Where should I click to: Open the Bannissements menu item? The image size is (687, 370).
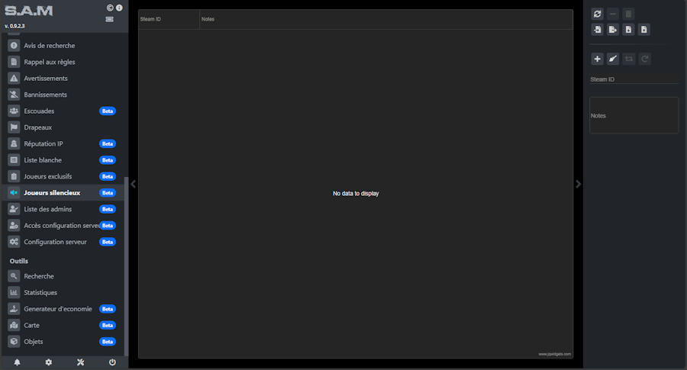[x=45, y=95]
